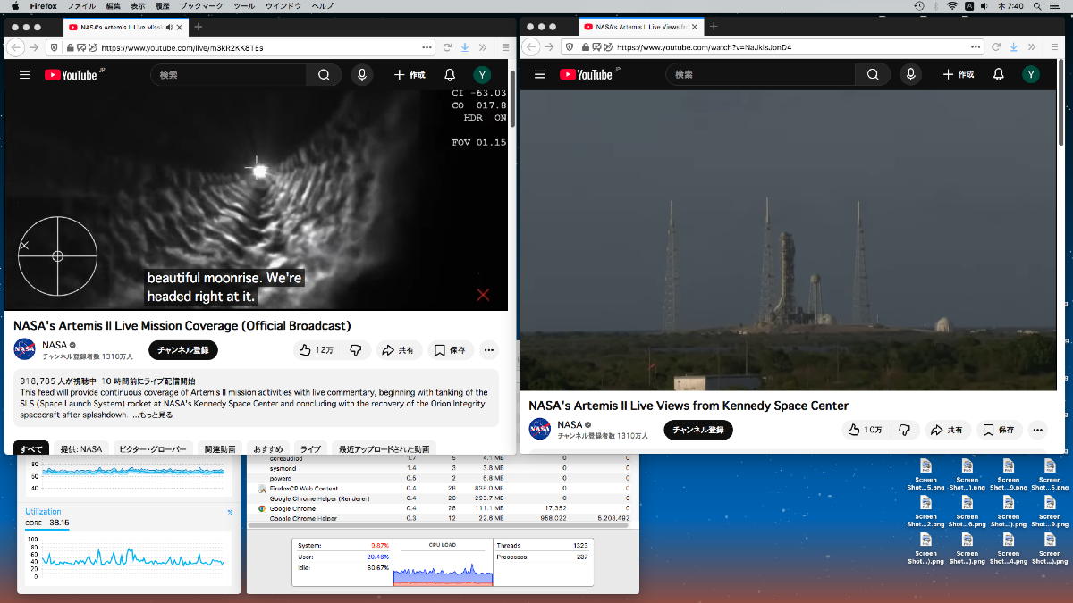1073x603 pixels.
Task: Dislike the Live Mission Coverage video
Action: [355, 350]
